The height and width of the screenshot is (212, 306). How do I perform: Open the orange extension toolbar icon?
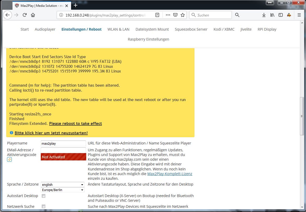point(289,15)
